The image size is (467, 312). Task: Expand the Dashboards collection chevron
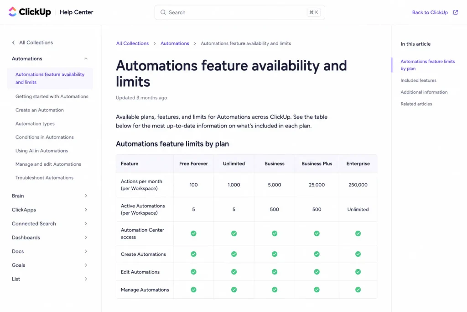(86, 238)
